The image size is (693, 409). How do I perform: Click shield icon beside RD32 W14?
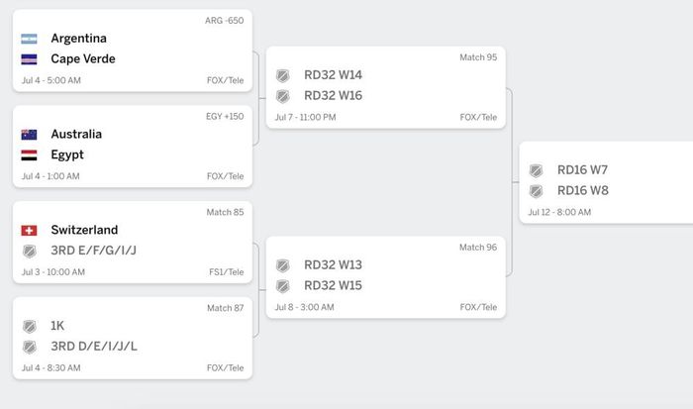click(283, 75)
